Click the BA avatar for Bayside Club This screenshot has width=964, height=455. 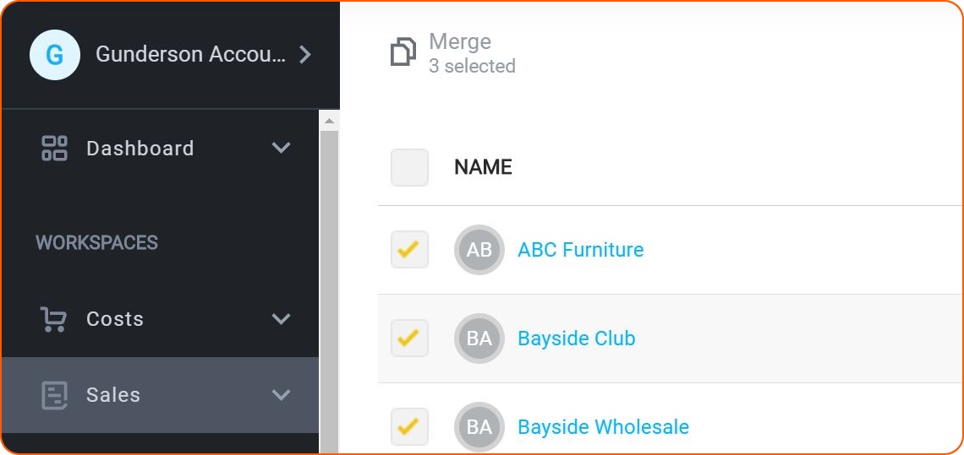(479, 339)
